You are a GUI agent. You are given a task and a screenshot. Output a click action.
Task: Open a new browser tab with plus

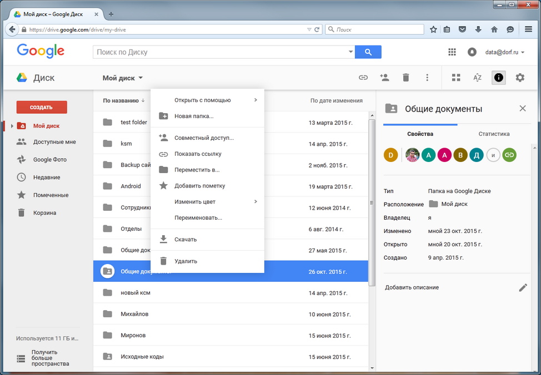[111, 14]
